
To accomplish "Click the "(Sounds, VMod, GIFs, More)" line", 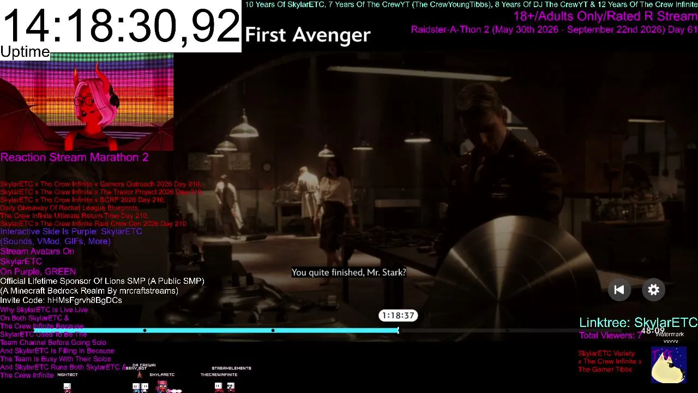I will click(55, 241).
